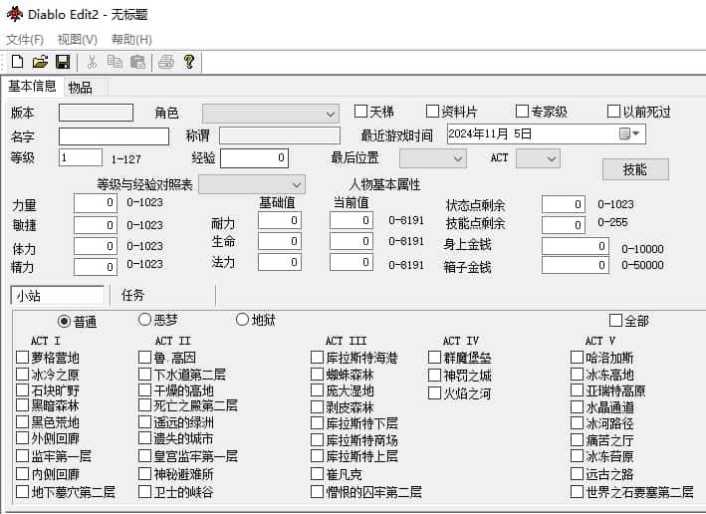Click the Print toolbar icon

(166, 62)
